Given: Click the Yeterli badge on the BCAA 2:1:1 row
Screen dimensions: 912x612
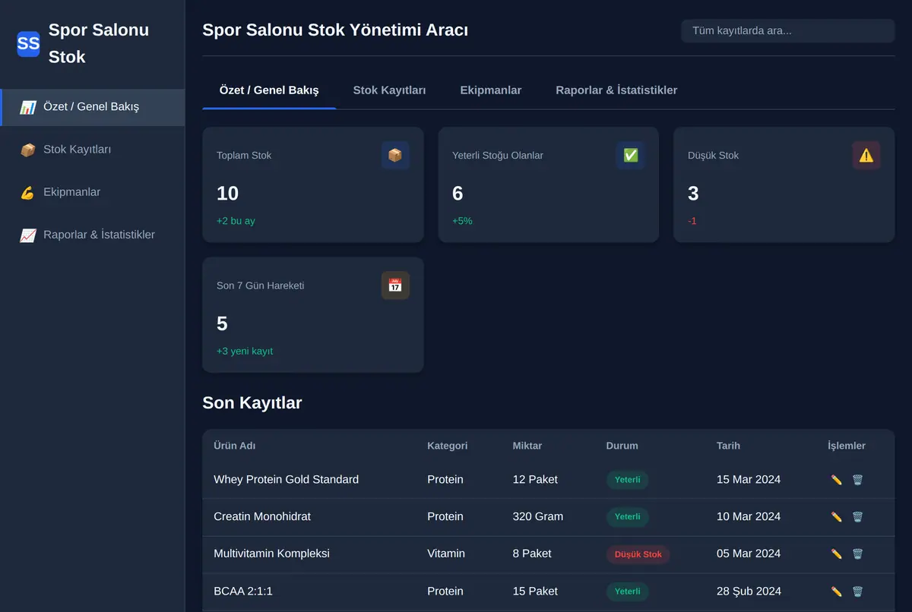Looking at the screenshot, I should click(627, 591).
